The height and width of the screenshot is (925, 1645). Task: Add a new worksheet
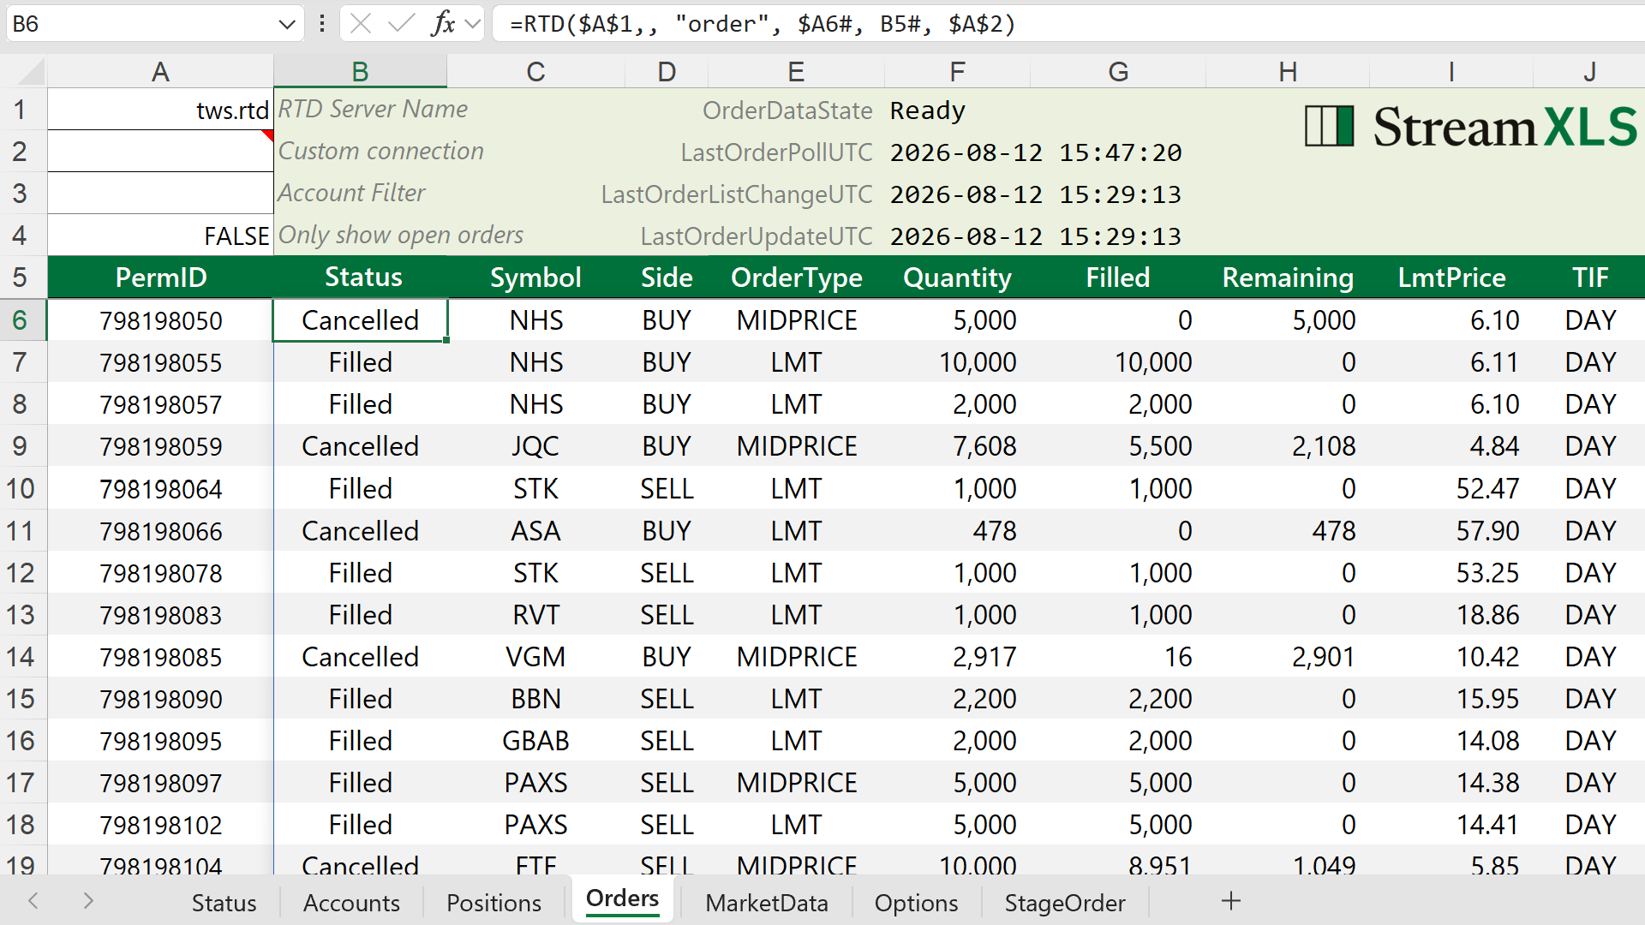coord(1231,901)
